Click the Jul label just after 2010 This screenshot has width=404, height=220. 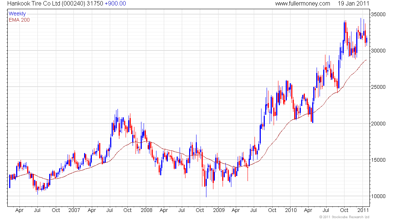click(326, 210)
